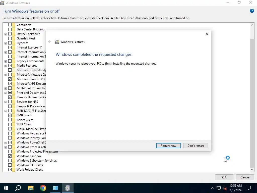Uncheck Internet Explorer 11
257x193 pixels.
(10, 47)
